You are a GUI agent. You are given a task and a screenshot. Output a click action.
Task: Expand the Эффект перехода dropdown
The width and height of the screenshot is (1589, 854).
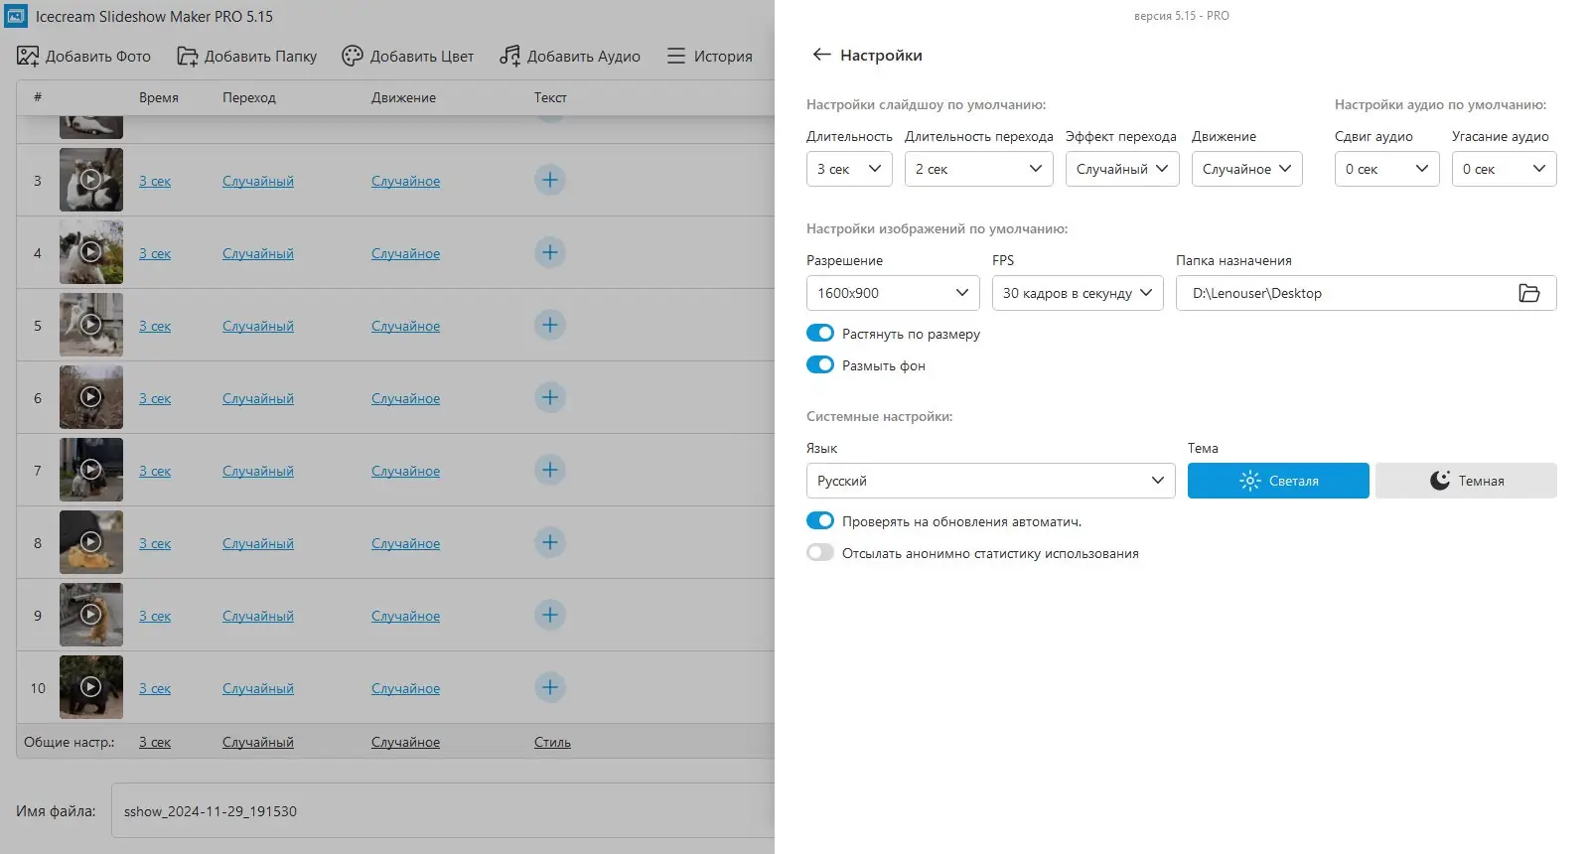(1121, 169)
